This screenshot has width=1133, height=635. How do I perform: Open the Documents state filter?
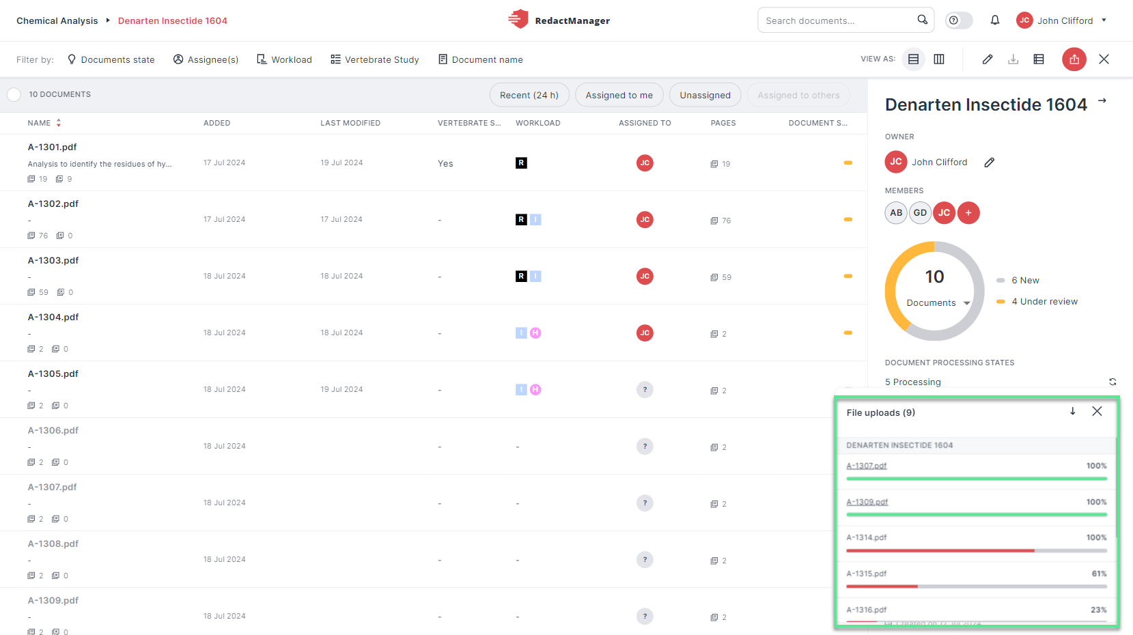click(x=111, y=59)
